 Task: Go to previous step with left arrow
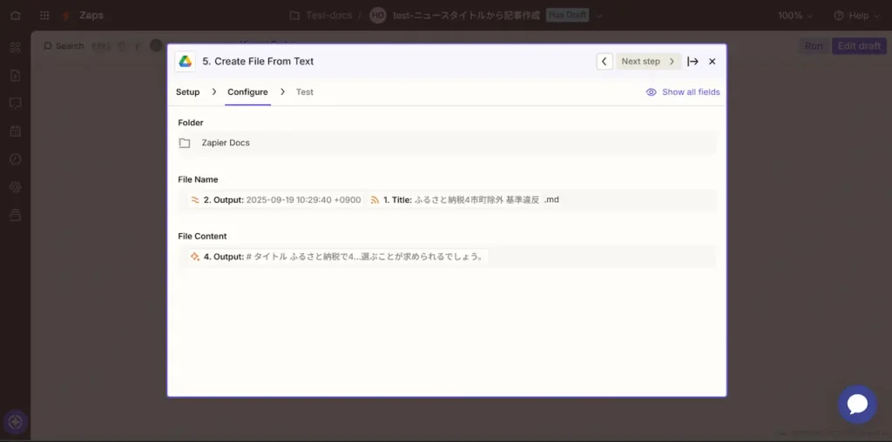[x=605, y=62]
